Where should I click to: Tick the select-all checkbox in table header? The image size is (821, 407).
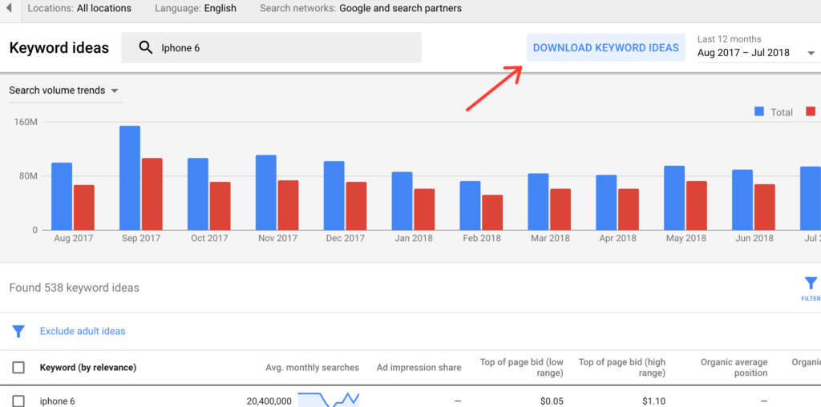click(x=18, y=367)
